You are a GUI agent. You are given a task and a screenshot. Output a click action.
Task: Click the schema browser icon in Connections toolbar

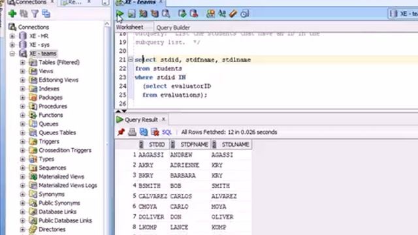46,14
